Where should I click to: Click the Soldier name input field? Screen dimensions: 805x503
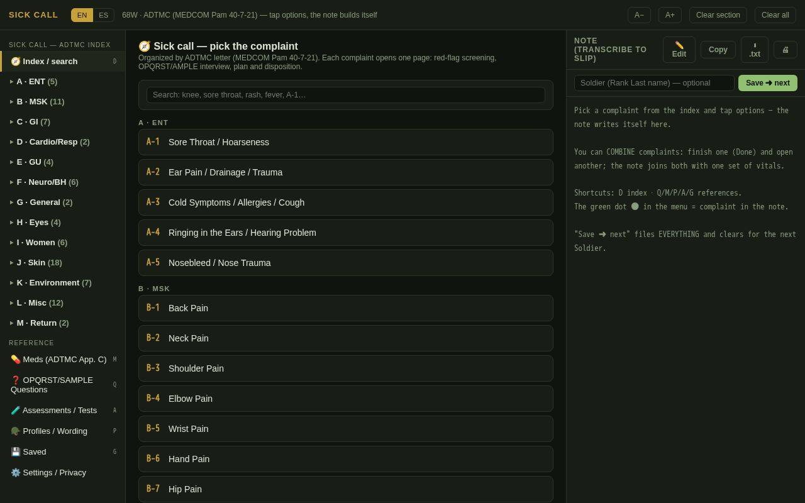(654, 83)
